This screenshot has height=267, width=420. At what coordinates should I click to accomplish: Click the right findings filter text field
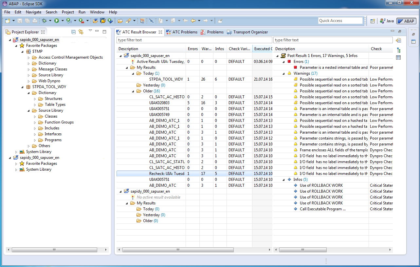tap(333, 40)
